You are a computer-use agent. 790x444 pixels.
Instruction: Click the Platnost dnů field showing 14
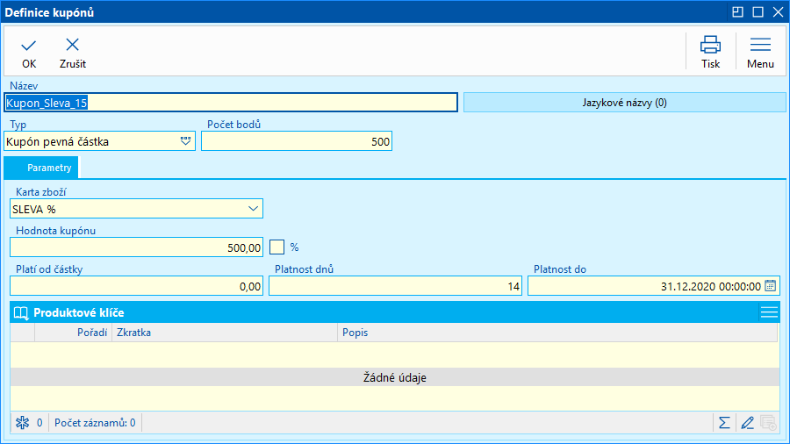click(396, 286)
